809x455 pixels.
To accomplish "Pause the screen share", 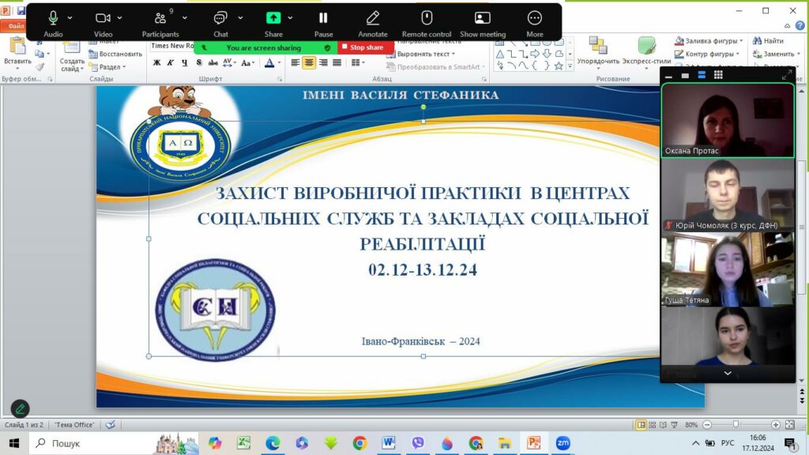I will click(x=323, y=19).
